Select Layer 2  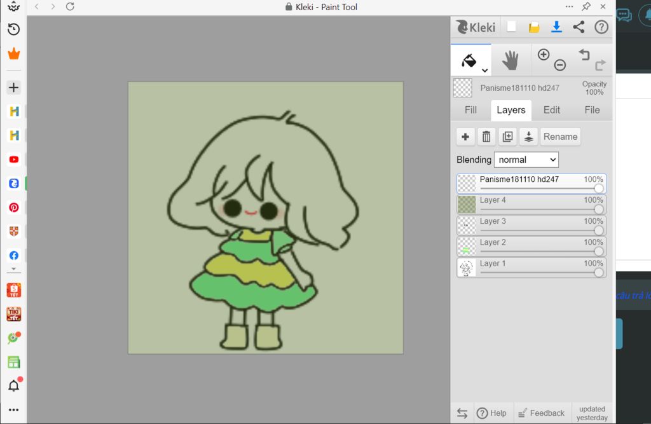[x=531, y=247]
